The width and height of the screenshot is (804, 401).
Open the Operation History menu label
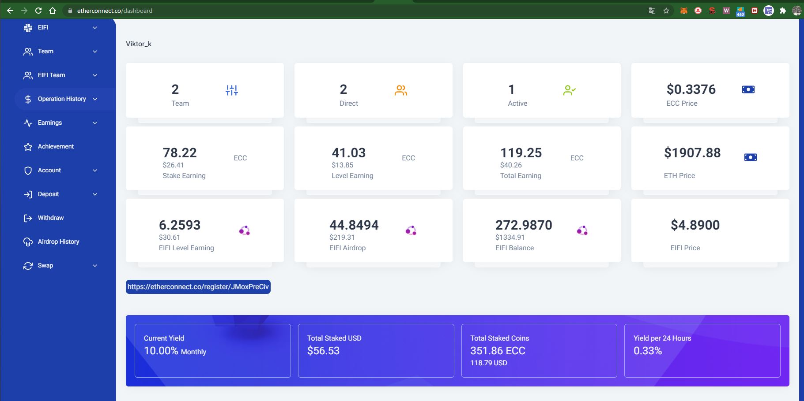pos(62,99)
